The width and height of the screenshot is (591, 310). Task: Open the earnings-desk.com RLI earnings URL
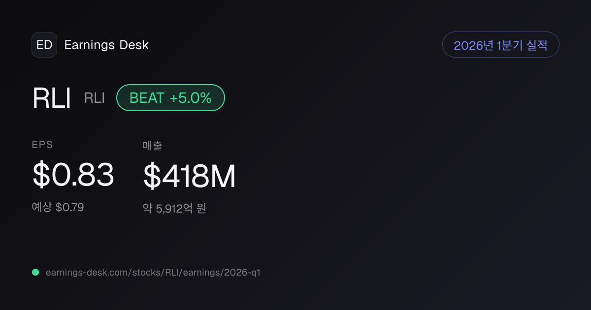point(153,272)
